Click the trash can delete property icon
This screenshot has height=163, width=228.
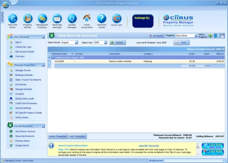pos(216,36)
